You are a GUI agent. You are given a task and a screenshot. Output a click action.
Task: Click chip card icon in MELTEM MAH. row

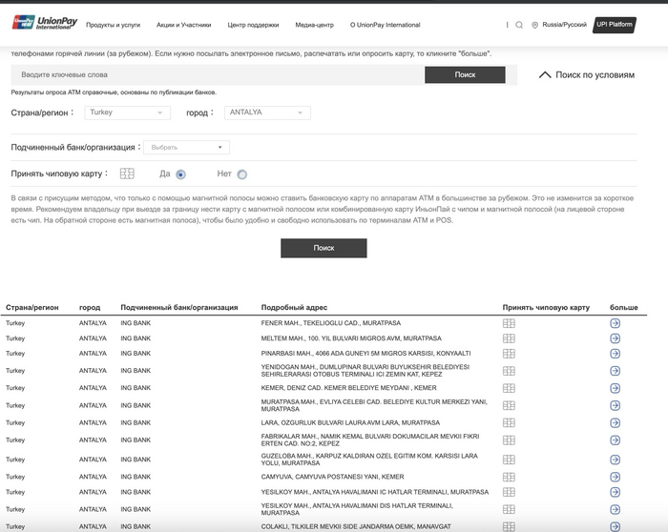pyautogui.click(x=509, y=338)
